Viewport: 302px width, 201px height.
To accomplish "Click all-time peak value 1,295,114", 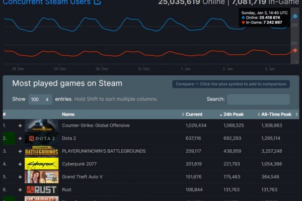I will tap(271, 138).
